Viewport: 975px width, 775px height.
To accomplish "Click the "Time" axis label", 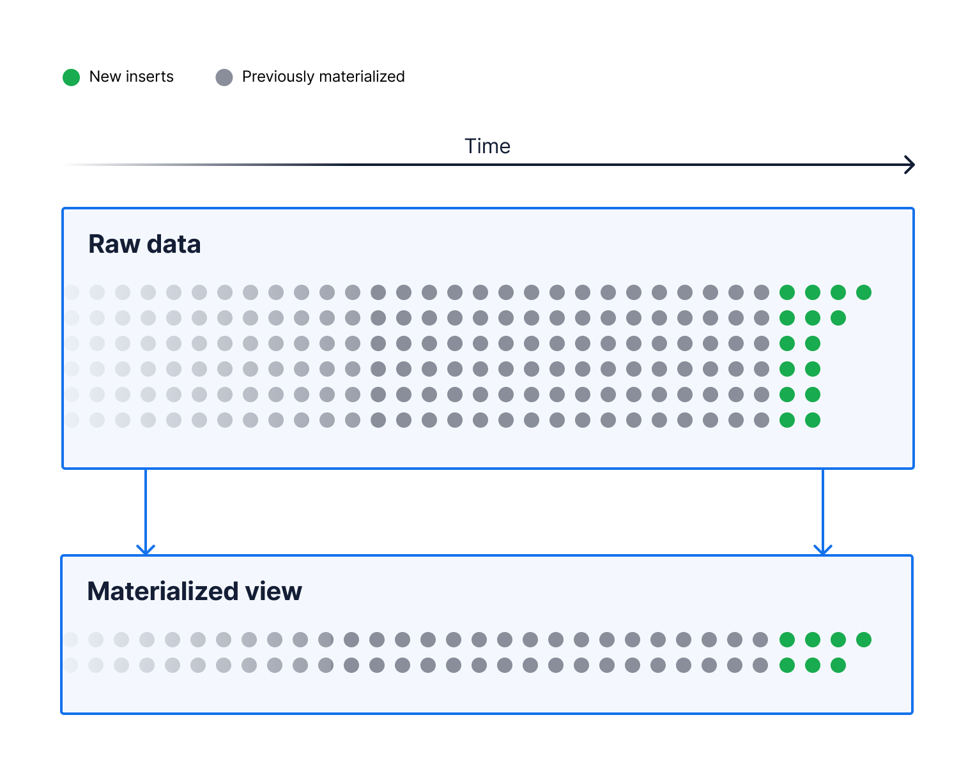I will 487,146.
